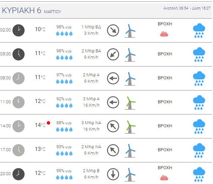The width and height of the screenshot is (213, 184).
Task: Click the 3 Μπφ ΝΑ wind text
Action: [91, 123]
